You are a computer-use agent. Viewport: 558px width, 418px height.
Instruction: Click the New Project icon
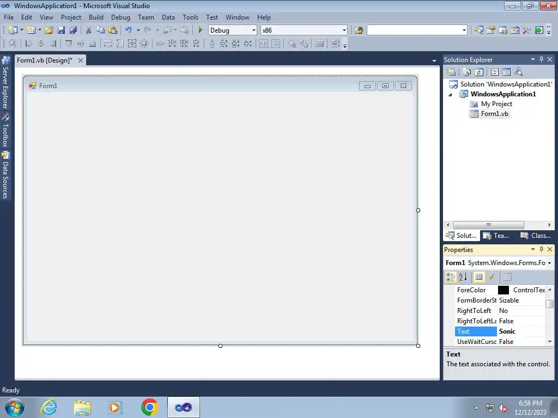tap(13, 30)
